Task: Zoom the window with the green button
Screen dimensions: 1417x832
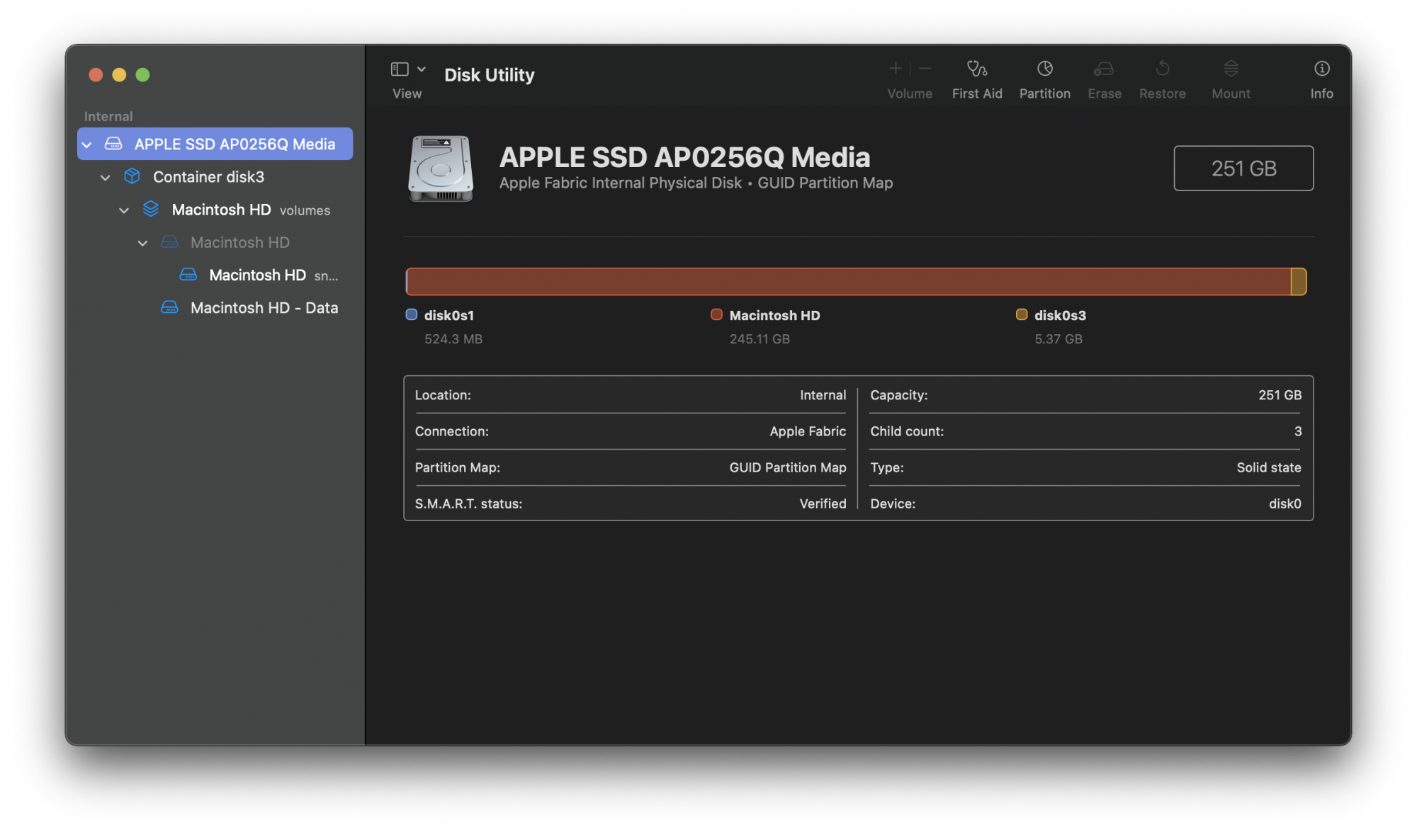Action: coord(142,74)
